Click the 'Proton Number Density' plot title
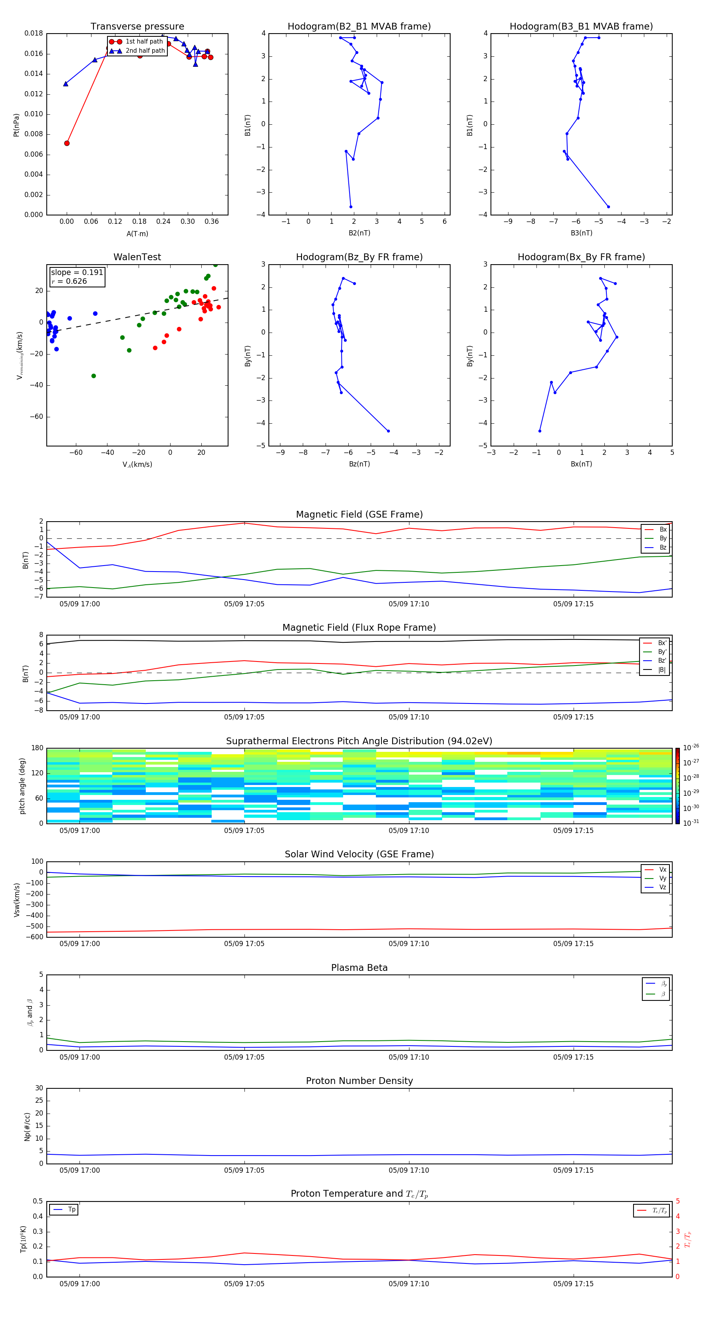Screen dimensions: 719x1319 pyautogui.click(x=359, y=1082)
